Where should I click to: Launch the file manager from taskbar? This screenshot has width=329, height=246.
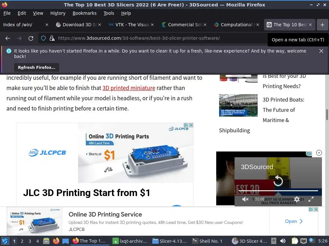pos(46,241)
